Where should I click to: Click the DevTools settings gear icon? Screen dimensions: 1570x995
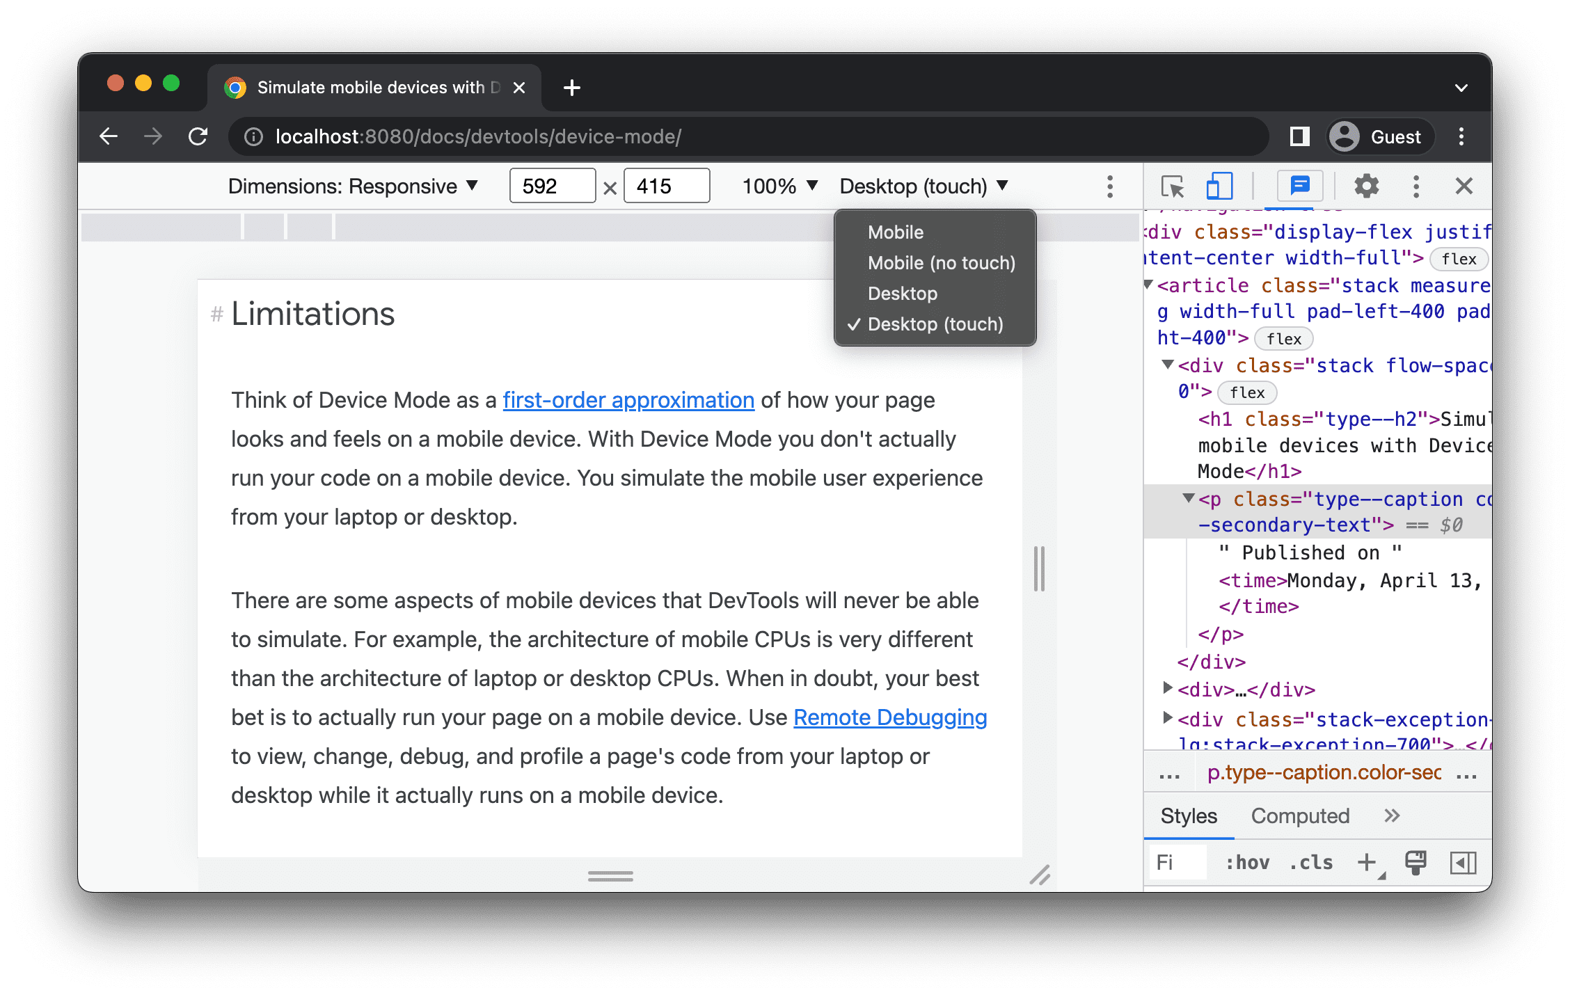(1365, 186)
